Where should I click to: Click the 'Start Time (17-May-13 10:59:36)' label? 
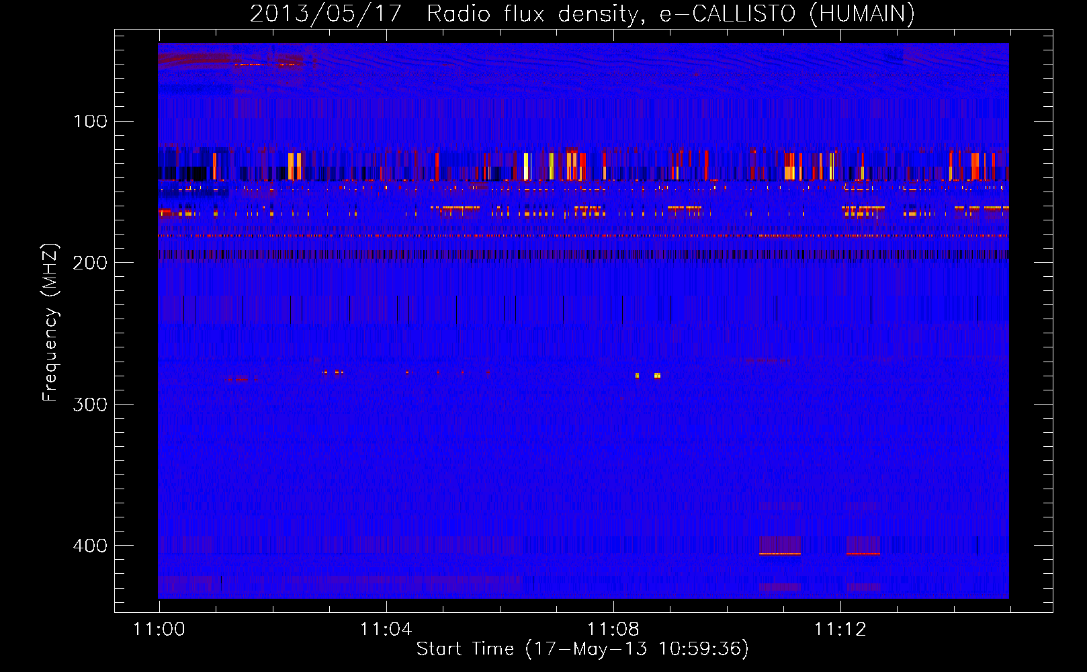click(x=582, y=649)
